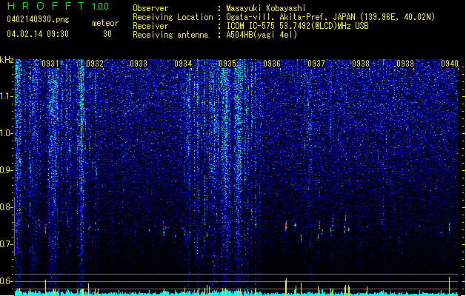Click the 0.7 frequency axis label
Screen dimensions: 466x296
(7, 244)
